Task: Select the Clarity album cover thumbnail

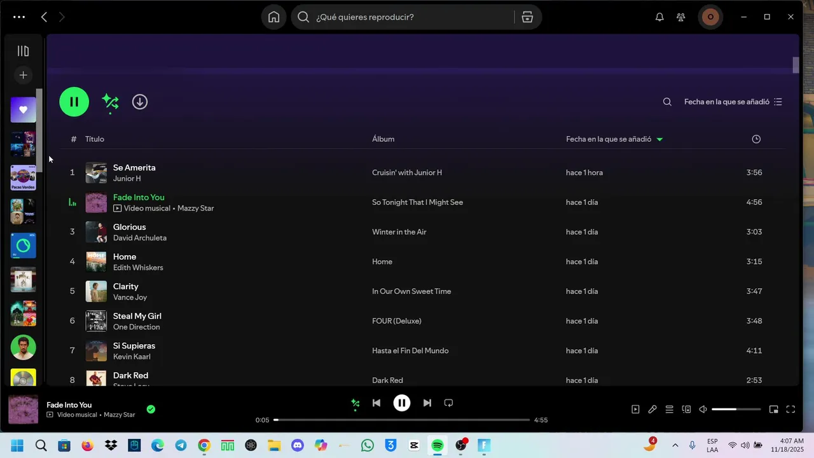Action: pyautogui.click(x=96, y=291)
